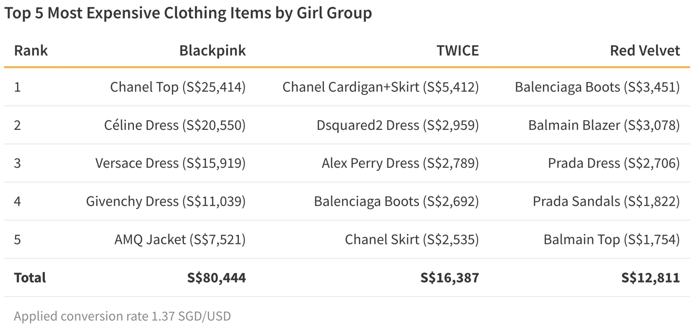Screen dimensions: 696x332
Task: Click the Rank column header
Action: pos(31,51)
